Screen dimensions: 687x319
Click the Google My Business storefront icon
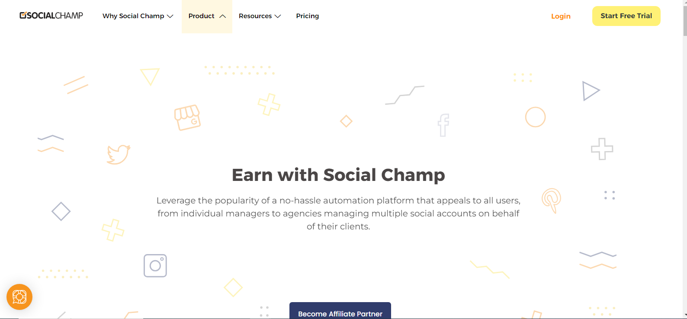[188, 117]
